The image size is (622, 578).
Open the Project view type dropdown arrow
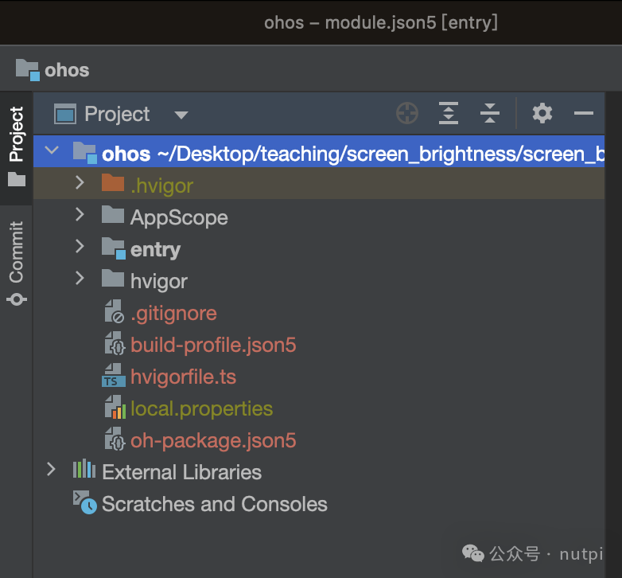(x=181, y=115)
